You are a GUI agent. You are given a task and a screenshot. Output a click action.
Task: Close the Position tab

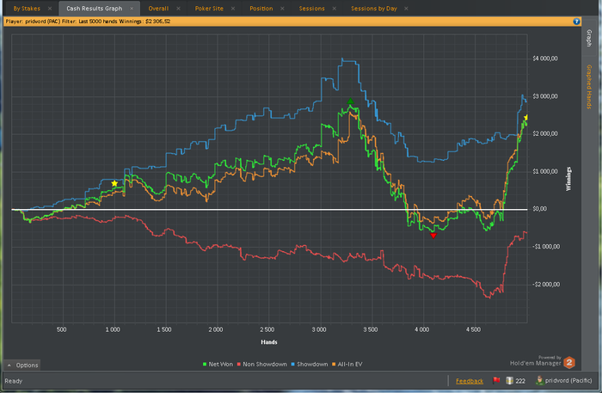(x=282, y=9)
